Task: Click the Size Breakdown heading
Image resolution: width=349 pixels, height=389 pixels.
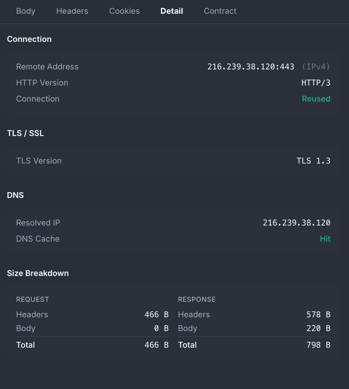Action: (x=38, y=273)
